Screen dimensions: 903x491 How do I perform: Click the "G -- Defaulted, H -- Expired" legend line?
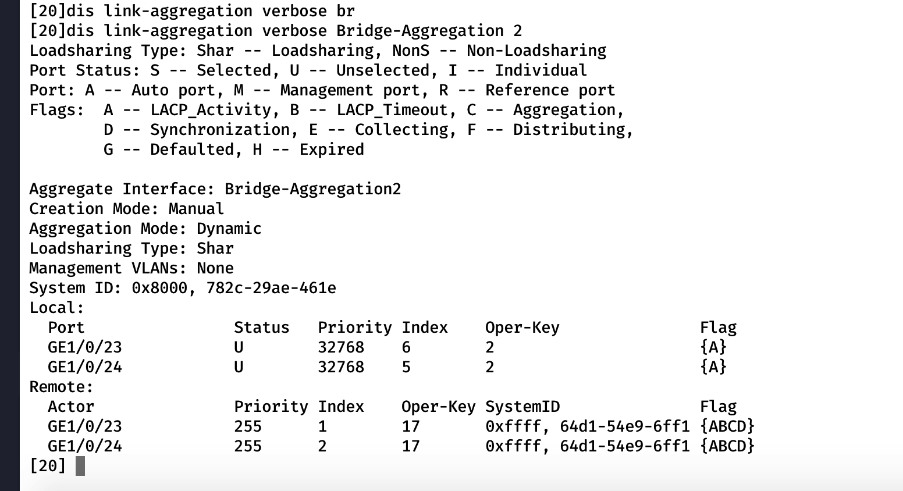click(234, 150)
